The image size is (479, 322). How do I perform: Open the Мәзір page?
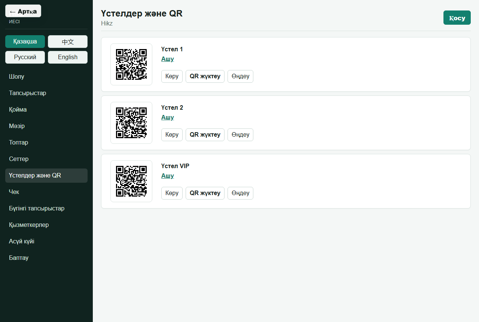(x=46, y=126)
